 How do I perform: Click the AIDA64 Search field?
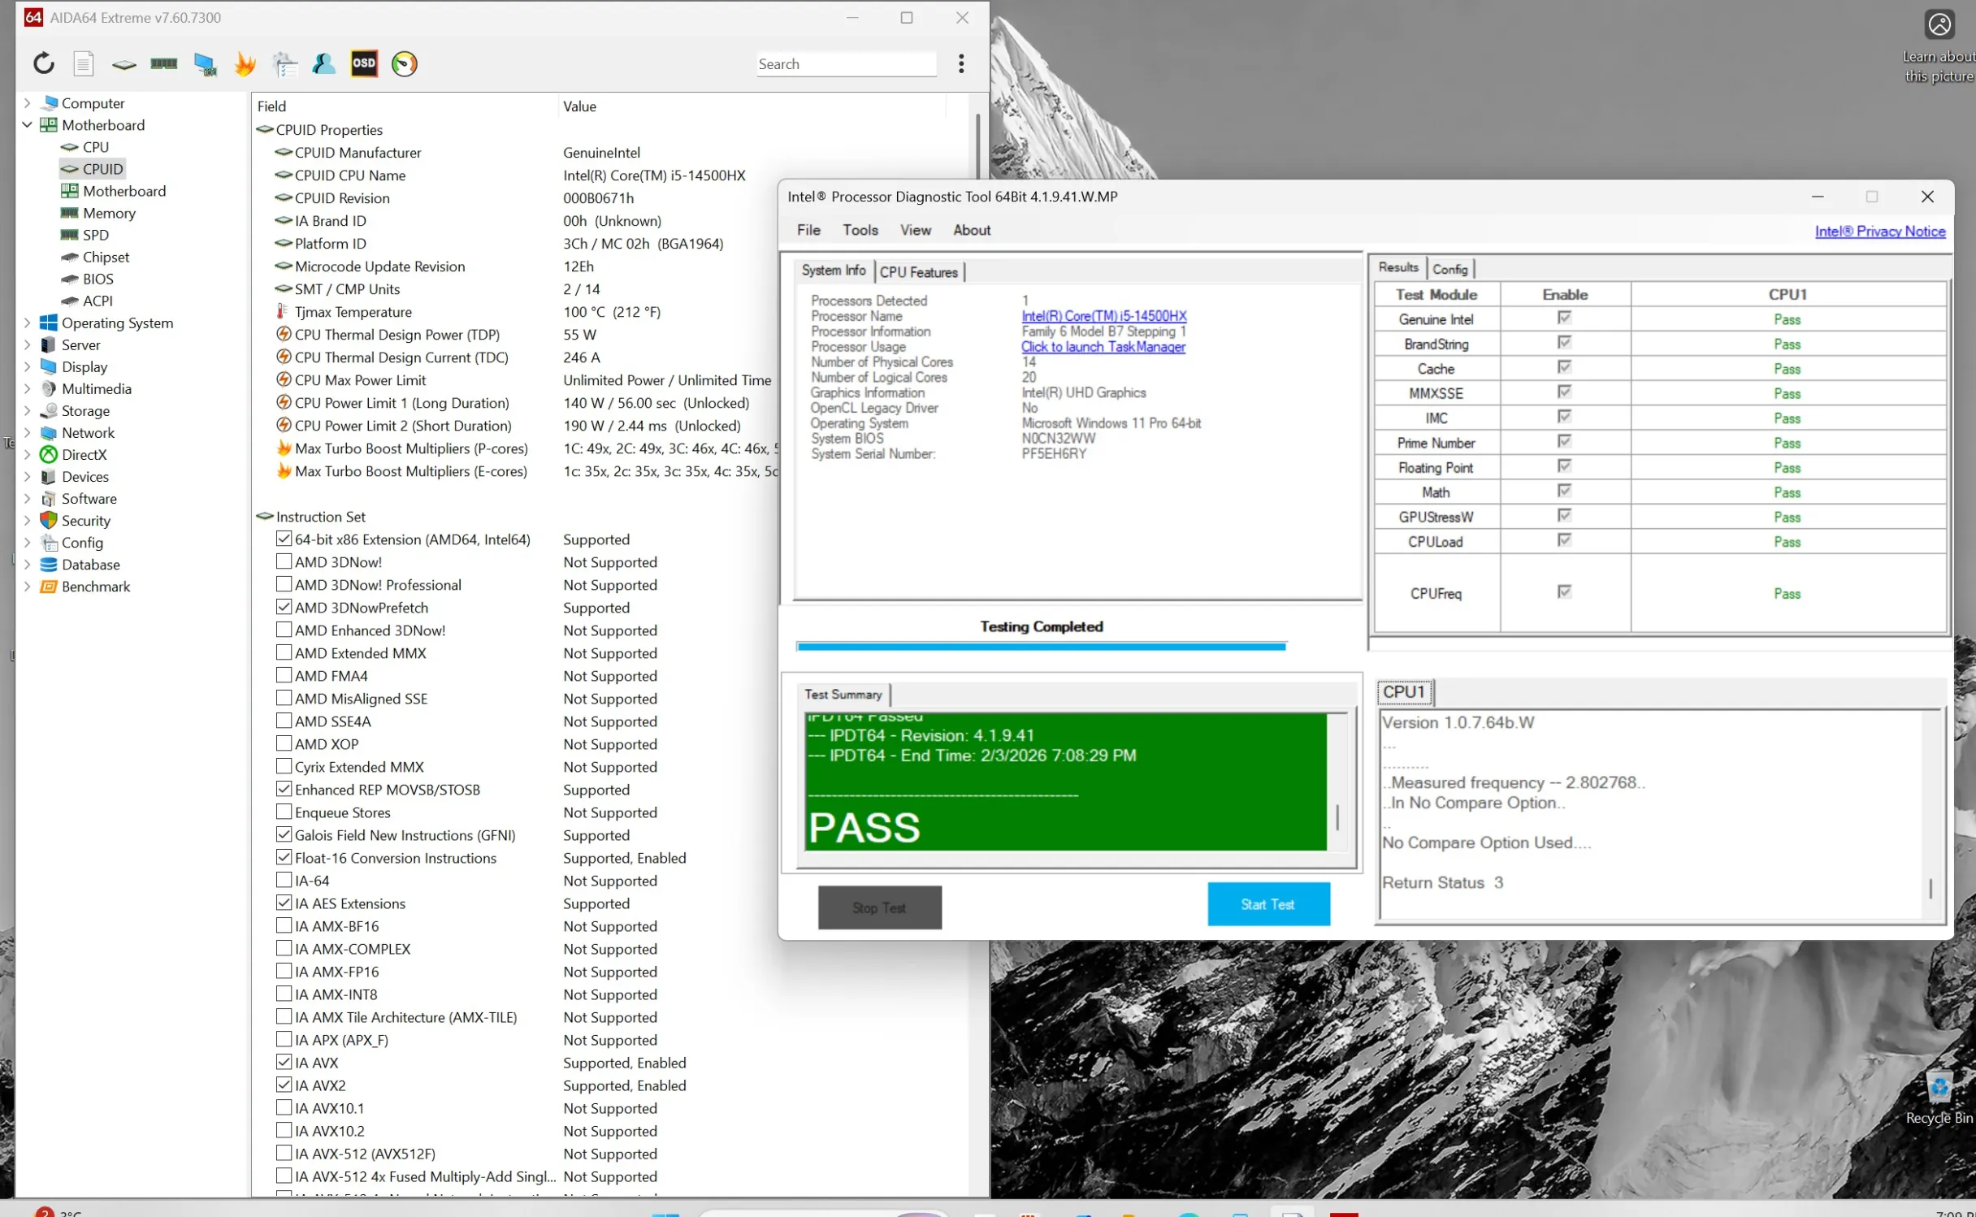pyautogui.click(x=845, y=64)
